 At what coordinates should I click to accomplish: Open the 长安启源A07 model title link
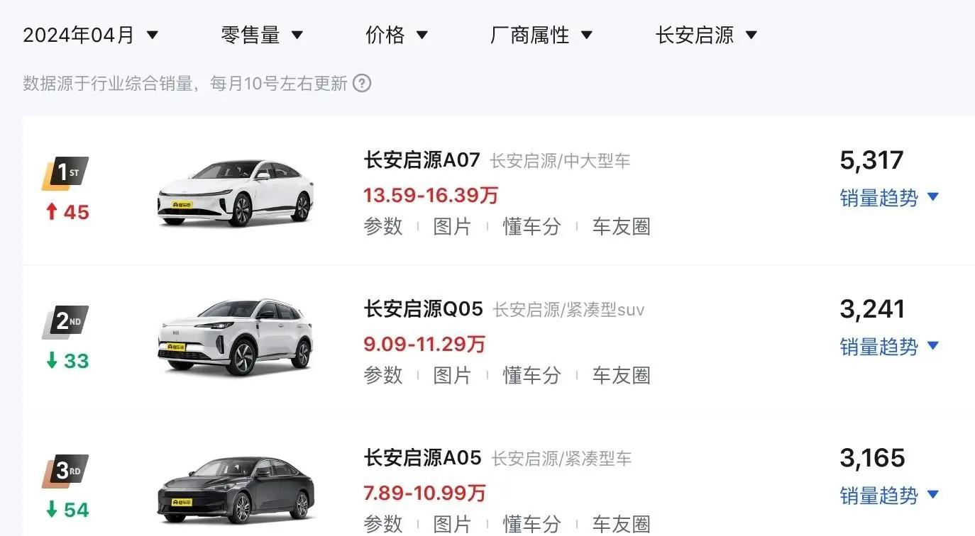[422, 160]
